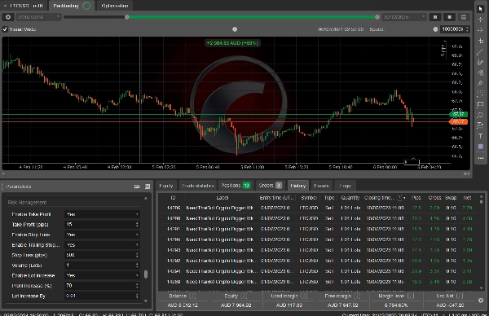
Task: Click the backtest date range start handle
Action: click(127, 17)
